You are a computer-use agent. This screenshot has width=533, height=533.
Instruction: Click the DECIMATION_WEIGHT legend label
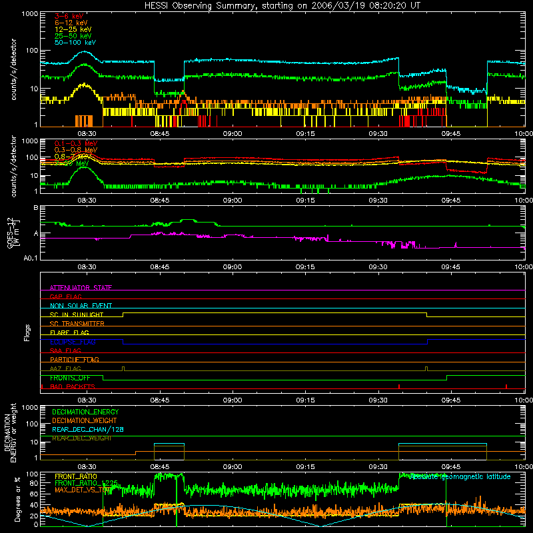85,420
